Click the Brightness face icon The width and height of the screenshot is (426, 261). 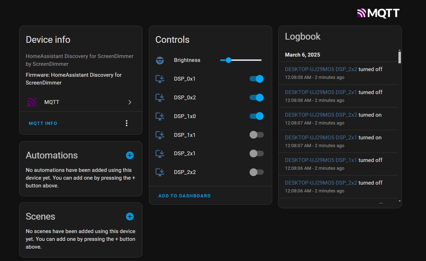pyautogui.click(x=159, y=60)
